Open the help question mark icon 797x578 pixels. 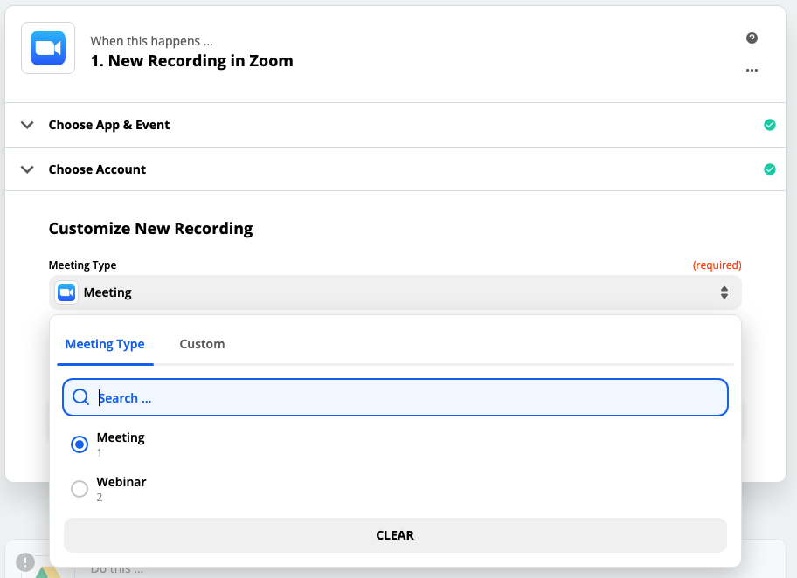click(x=752, y=38)
